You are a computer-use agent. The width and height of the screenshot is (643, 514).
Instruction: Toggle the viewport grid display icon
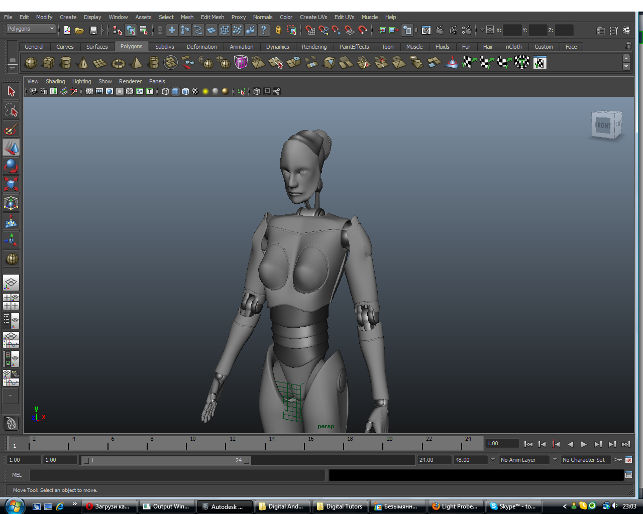point(89,91)
